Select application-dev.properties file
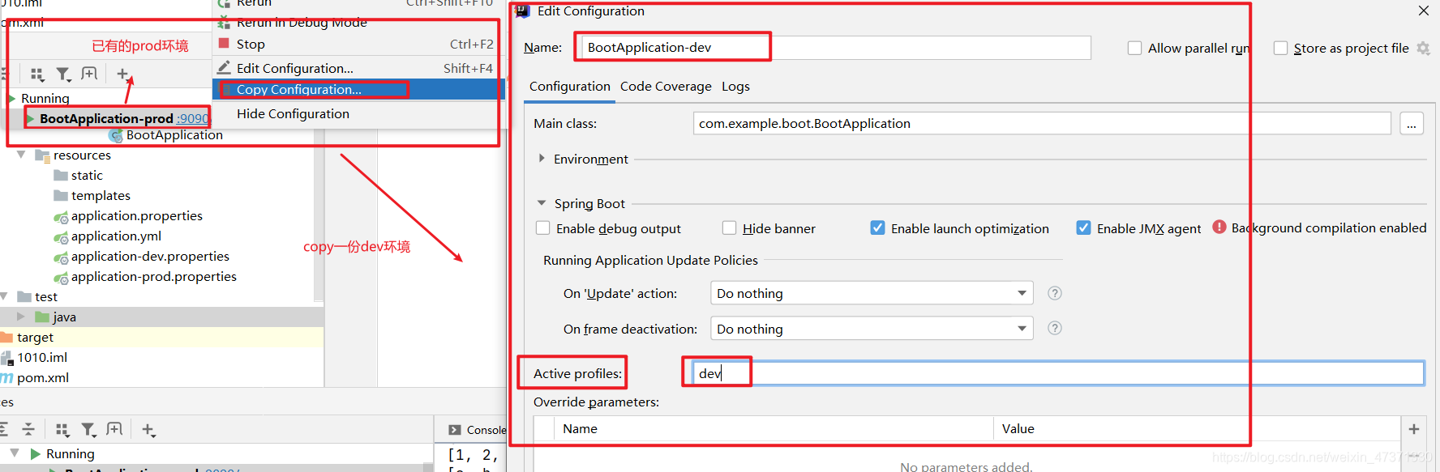This screenshot has height=472, width=1440. point(150,257)
